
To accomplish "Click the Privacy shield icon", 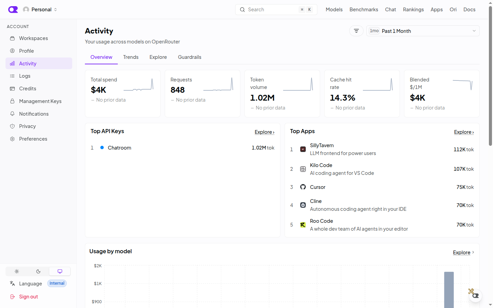I will [x=12, y=126].
